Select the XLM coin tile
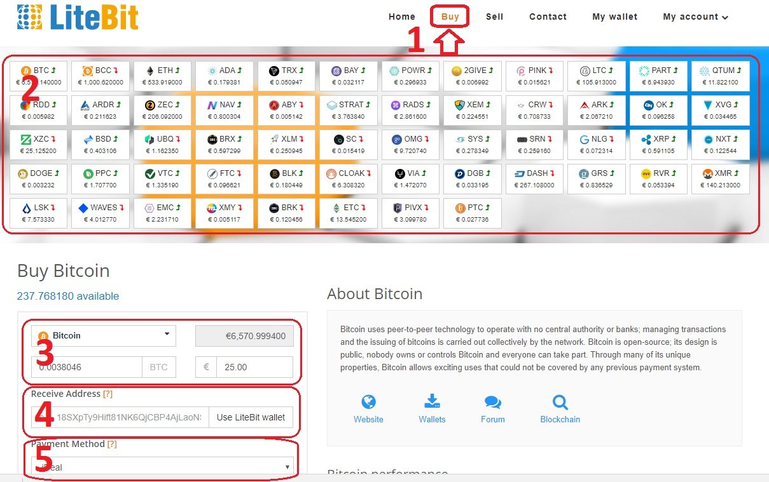This screenshot has width=769, height=482. [288, 145]
